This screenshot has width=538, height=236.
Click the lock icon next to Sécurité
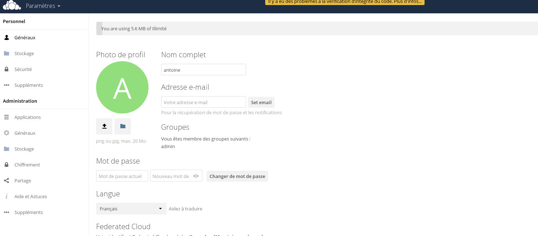click(x=7, y=69)
